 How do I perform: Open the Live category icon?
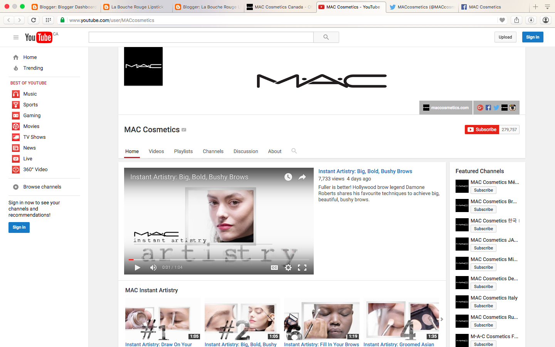pyautogui.click(x=16, y=159)
